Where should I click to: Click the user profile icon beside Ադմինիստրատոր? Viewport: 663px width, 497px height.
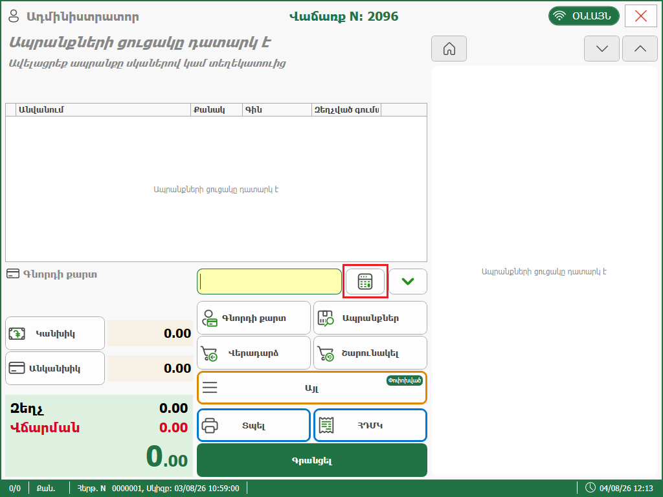coord(14,16)
